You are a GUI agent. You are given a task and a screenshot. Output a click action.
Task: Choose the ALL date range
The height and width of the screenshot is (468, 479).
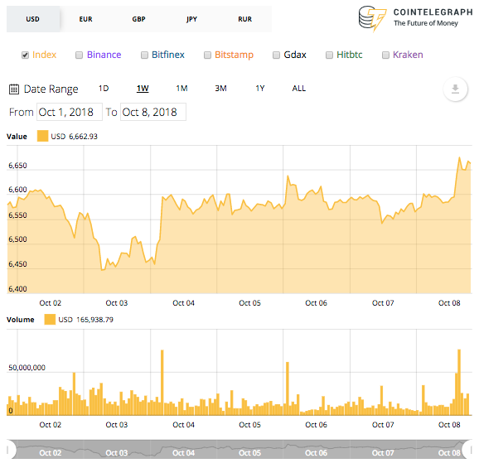click(x=299, y=89)
